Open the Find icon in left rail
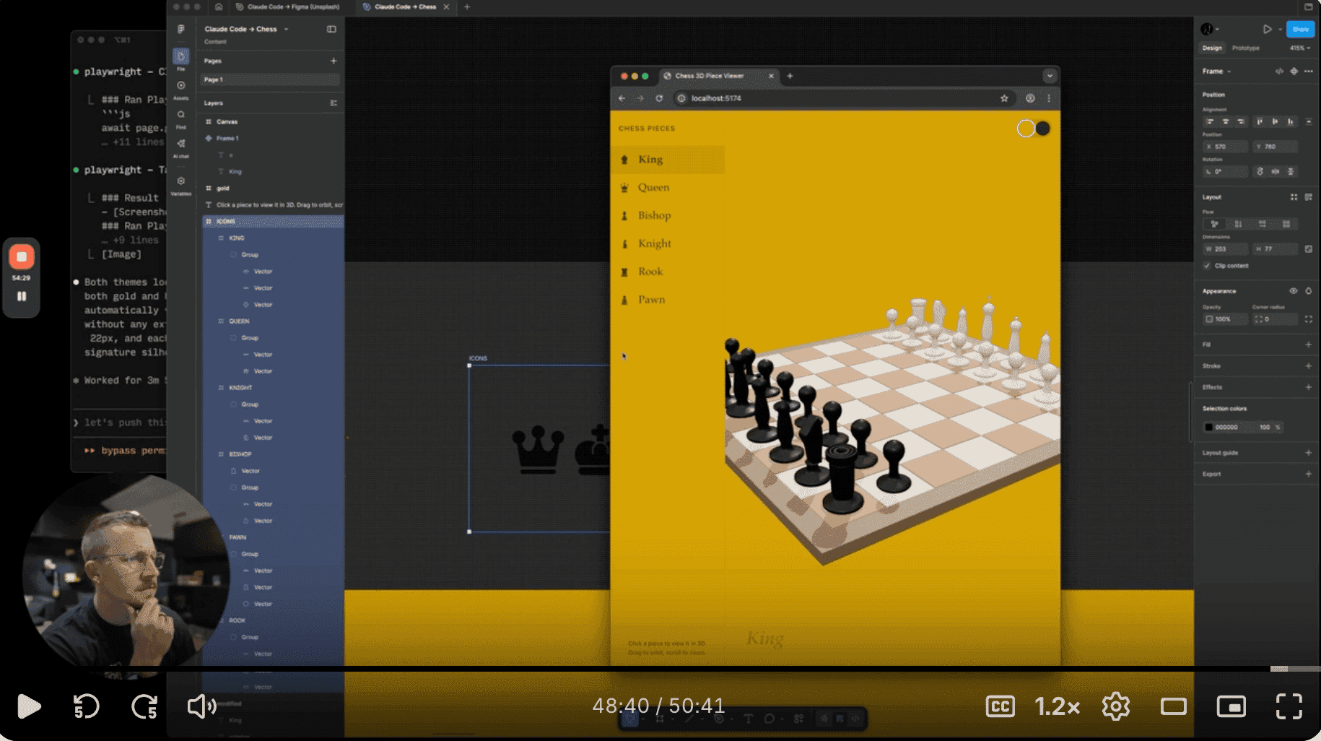This screenshot has height=741, width=1321. 181,114
